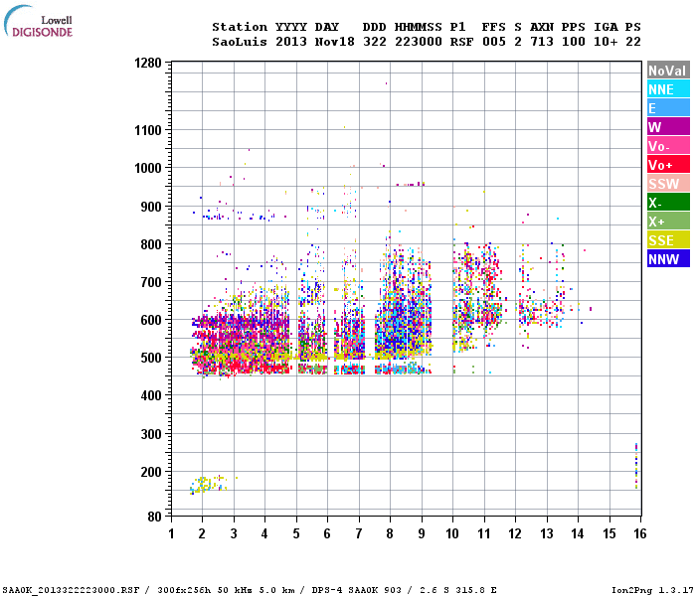Click the RSF program value
Screen dimensions: 696x596
(461, 42)
